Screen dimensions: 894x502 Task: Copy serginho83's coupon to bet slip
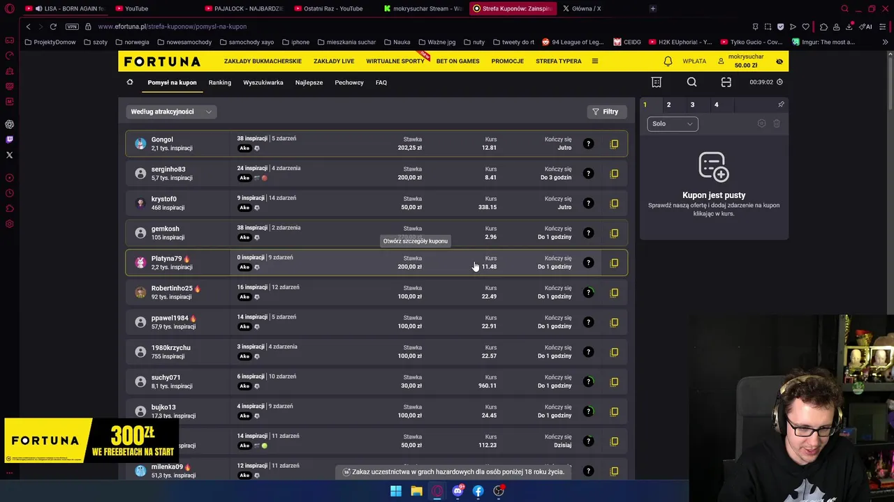[615, 174]
